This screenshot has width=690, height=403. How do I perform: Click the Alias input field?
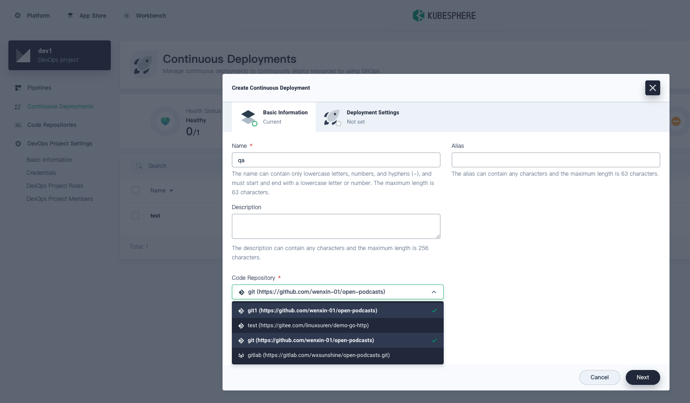coord(555,159)
